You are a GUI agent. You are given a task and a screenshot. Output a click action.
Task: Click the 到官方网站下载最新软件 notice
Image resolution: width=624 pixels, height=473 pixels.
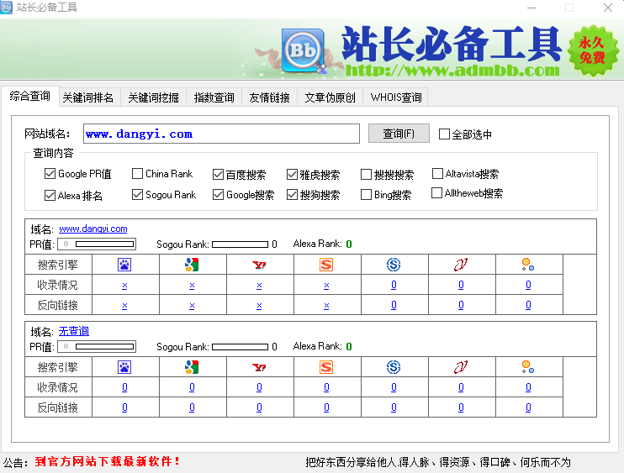tap(108, 461)
